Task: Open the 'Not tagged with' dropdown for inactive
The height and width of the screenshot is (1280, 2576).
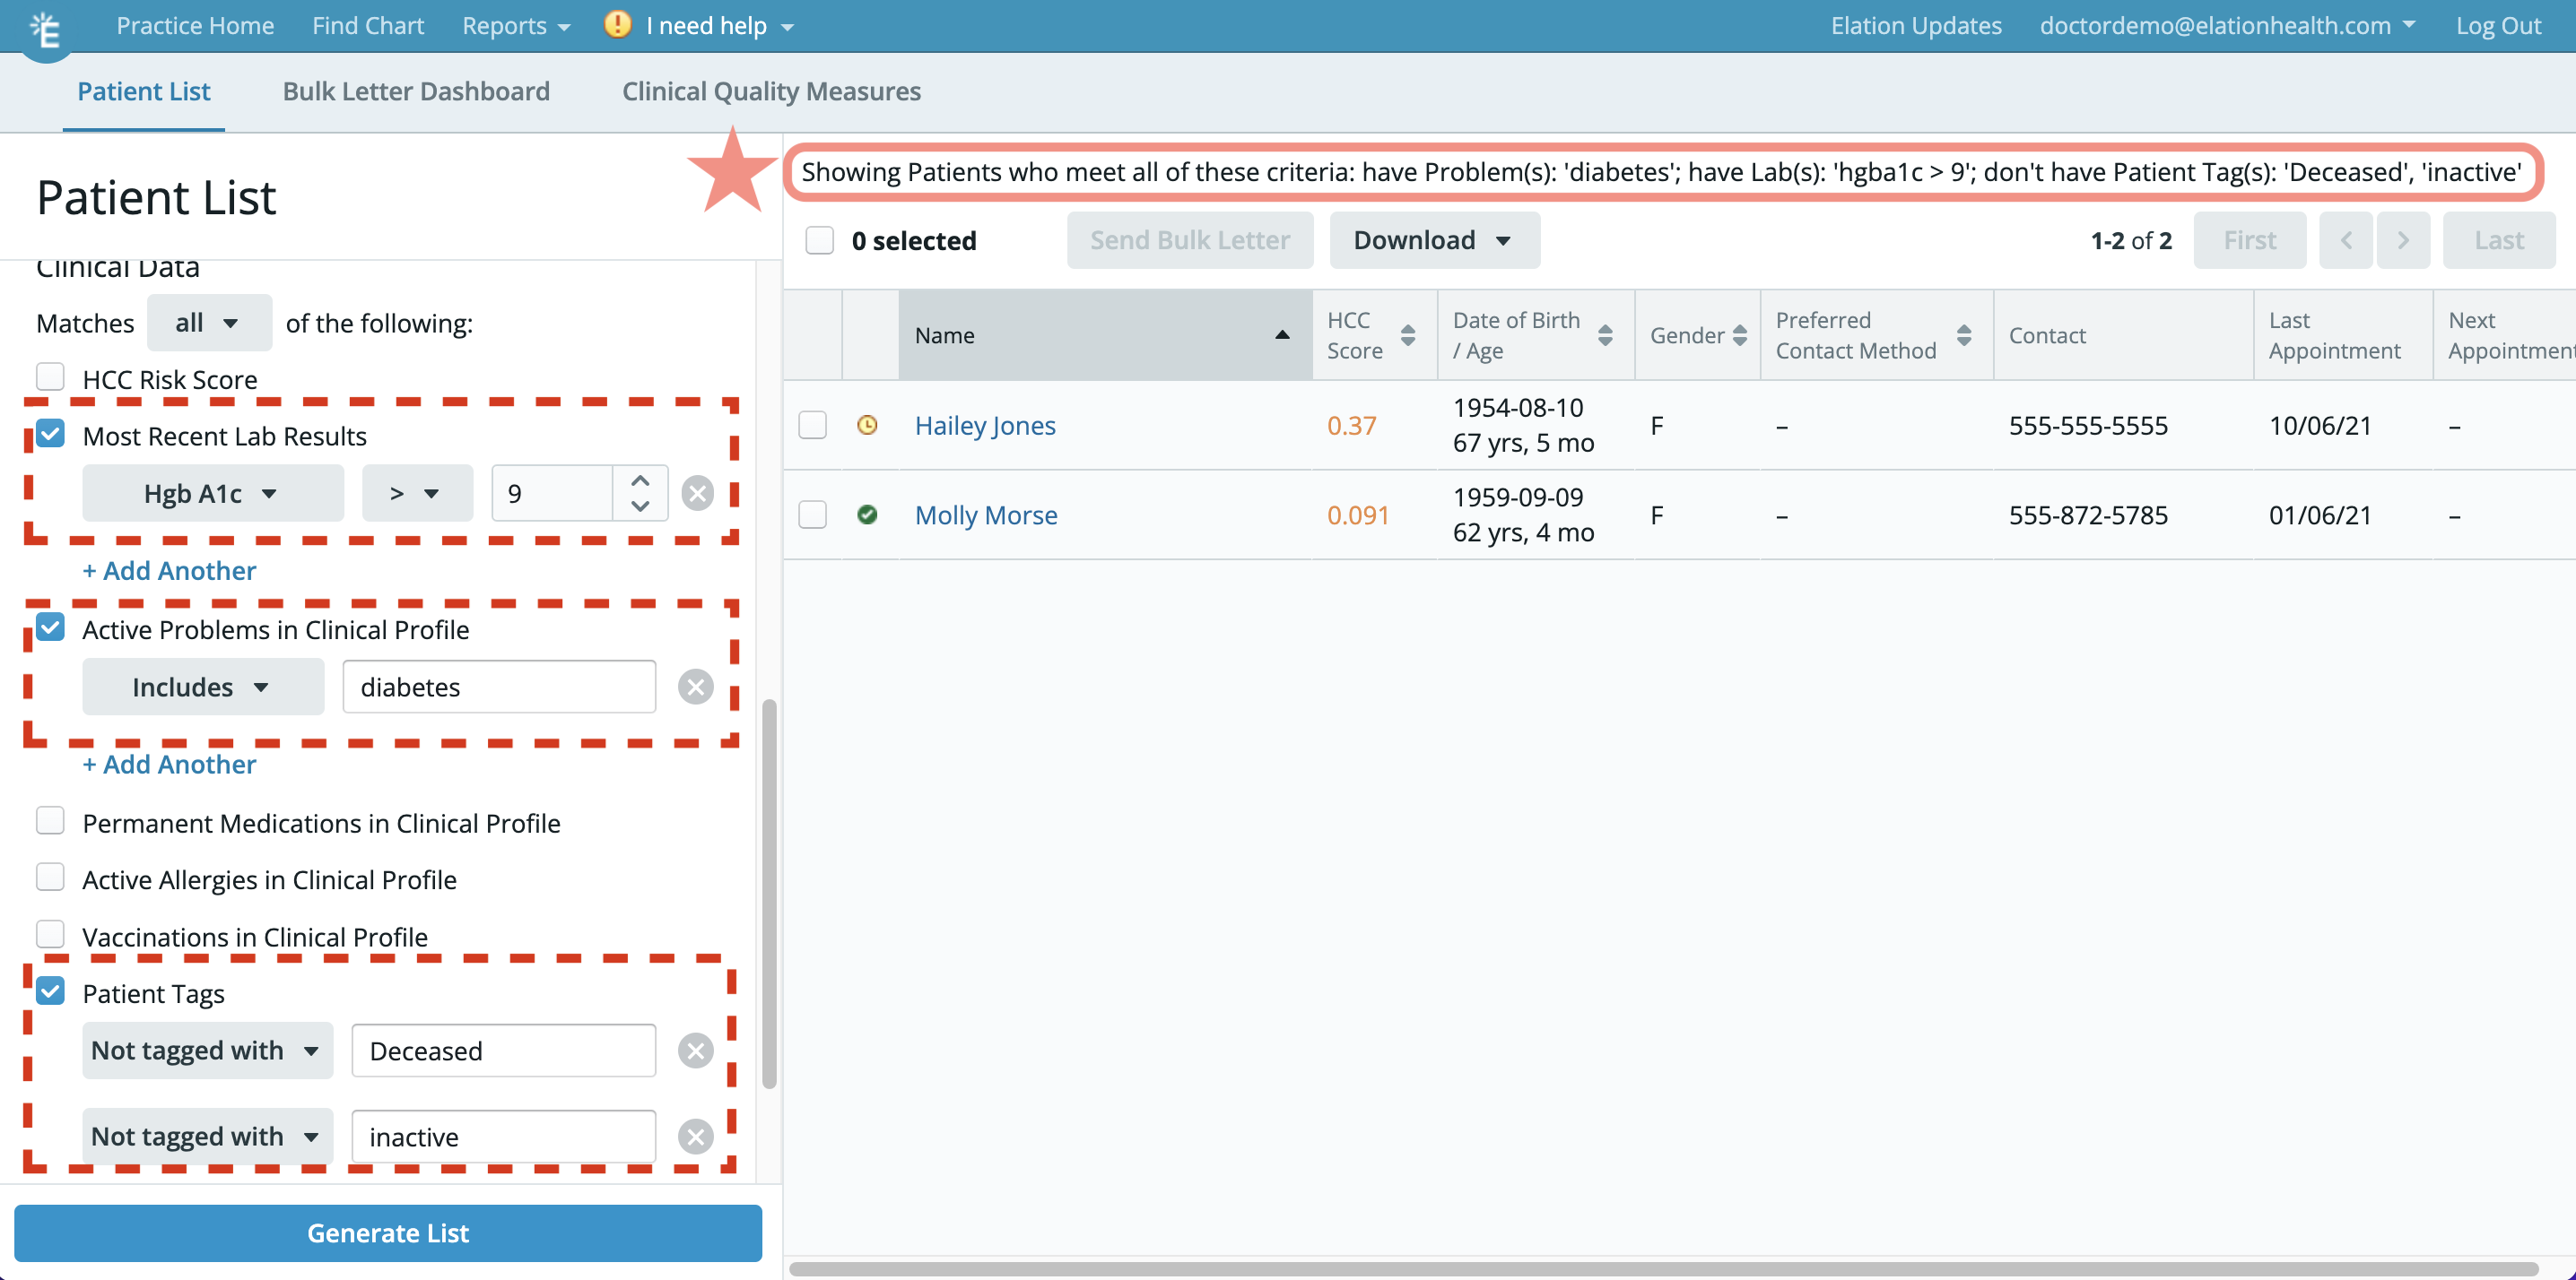Action: click(x=207, y=1135)
